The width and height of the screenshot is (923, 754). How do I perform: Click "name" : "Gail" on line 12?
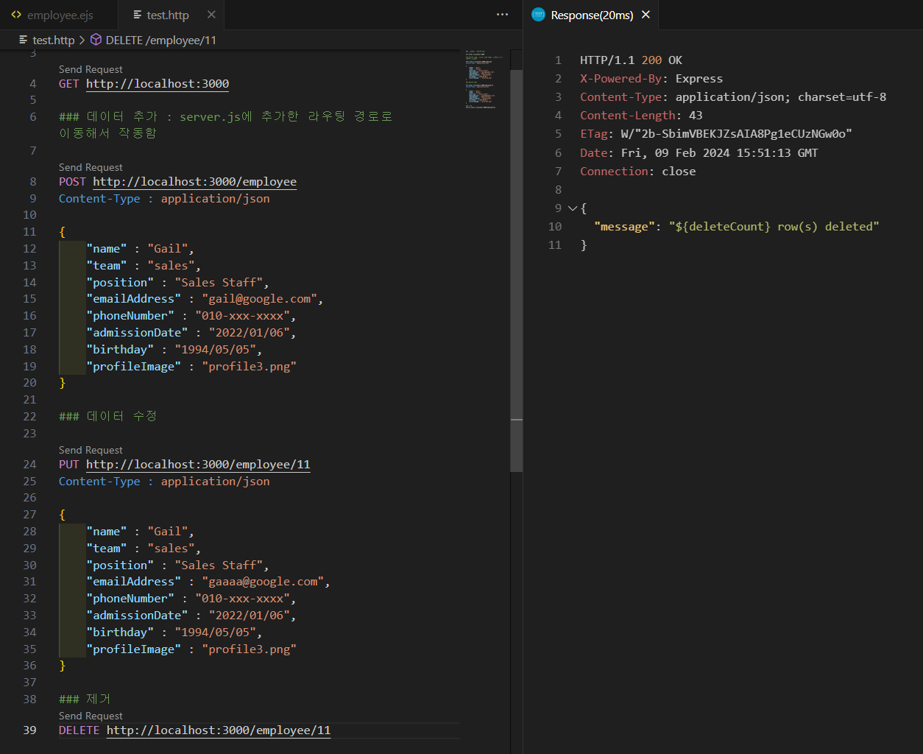pyautogui.click(x=140, y=249)
